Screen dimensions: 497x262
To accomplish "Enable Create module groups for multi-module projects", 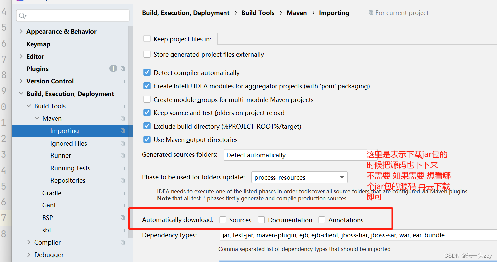I will pos(147,99).
